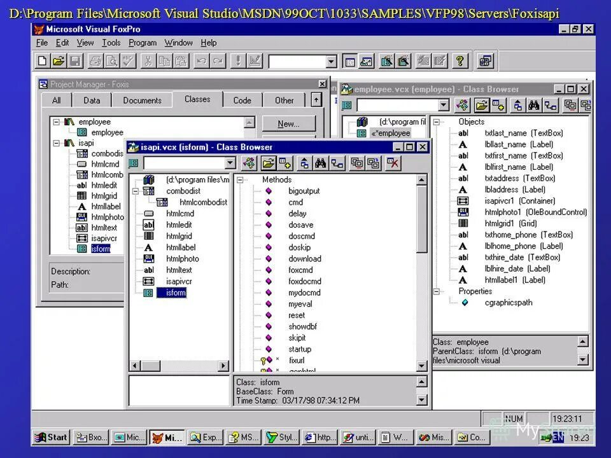611x458 pixels.
Task: Open the class type dropdown in employee.vcx browser
Action: click(x=444, y=105)
